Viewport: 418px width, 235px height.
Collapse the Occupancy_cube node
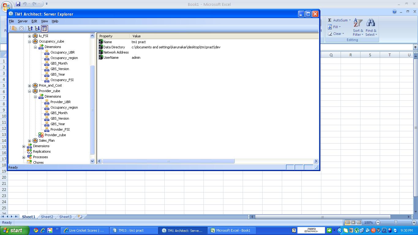click(x=30, y=41)
